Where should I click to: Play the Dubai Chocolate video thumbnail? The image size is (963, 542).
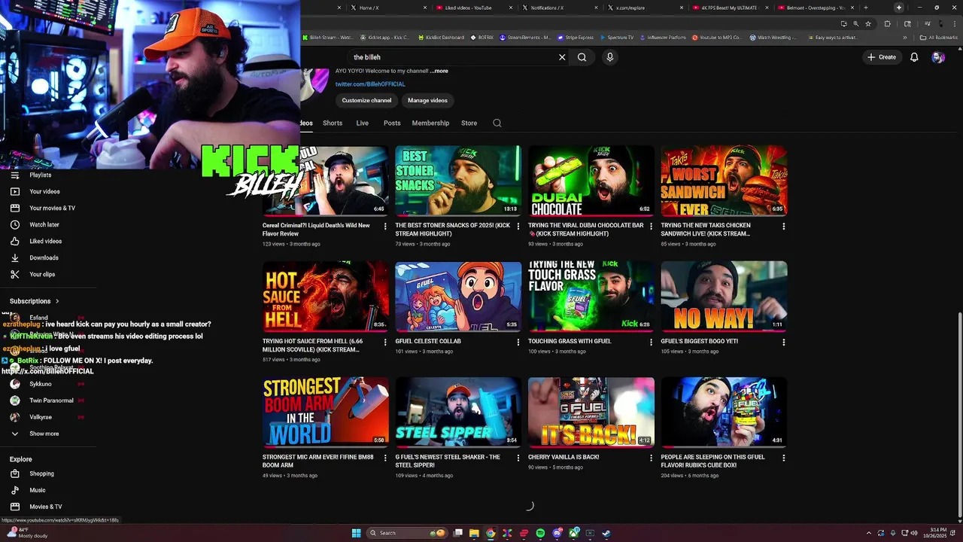[591, 181]
